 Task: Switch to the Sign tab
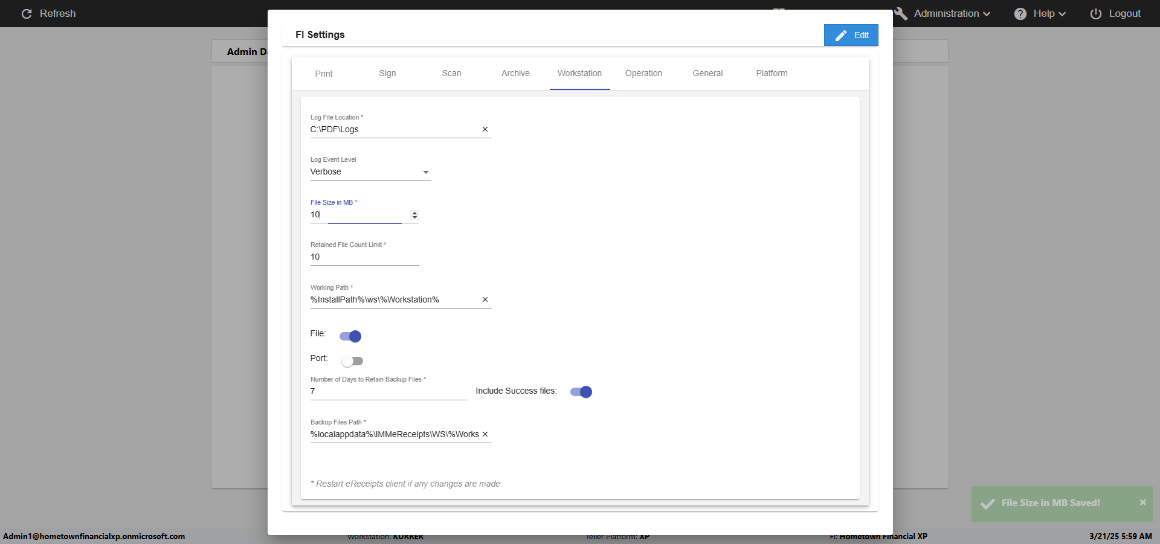tap(387, 74)
